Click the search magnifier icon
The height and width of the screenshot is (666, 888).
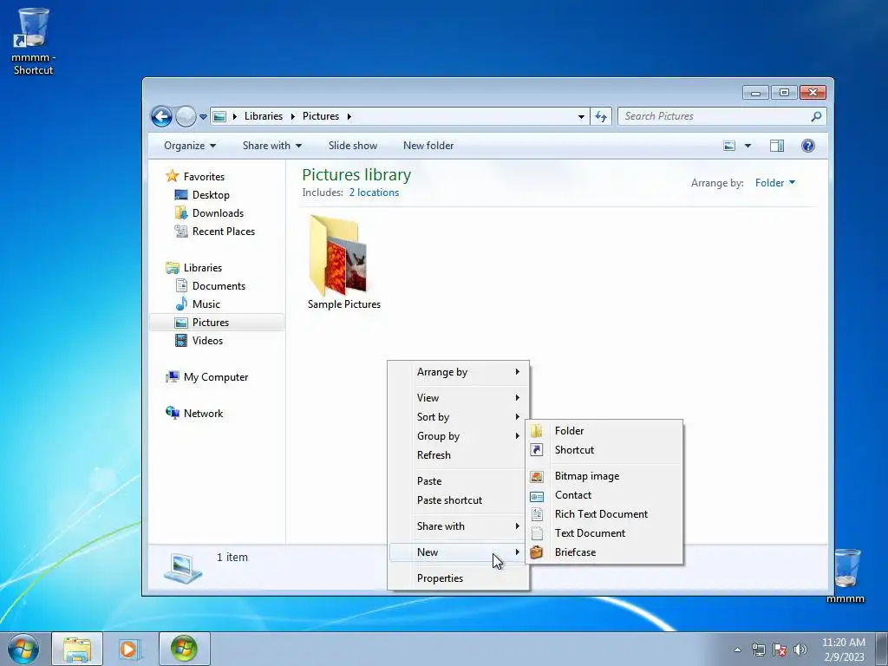pos(816,117)
